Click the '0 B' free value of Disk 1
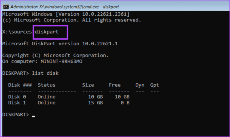Viewport: 230px width, 137px height. 125,103
